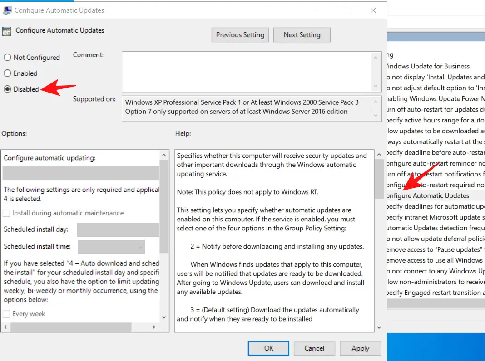
Task: Select Turn off auto-restart for updates policy in background
Action: [436, 110]
